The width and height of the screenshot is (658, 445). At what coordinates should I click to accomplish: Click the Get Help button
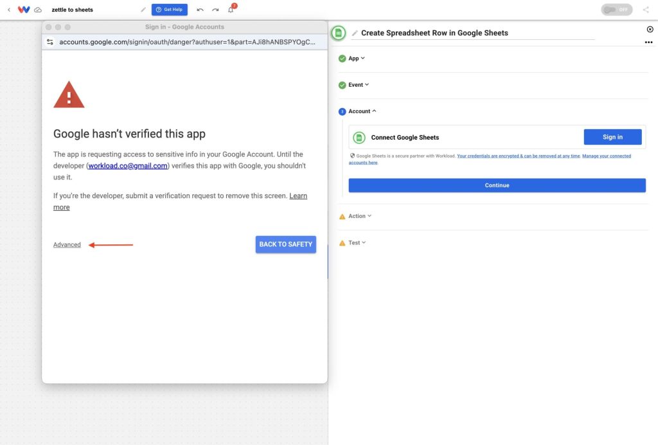170,9
